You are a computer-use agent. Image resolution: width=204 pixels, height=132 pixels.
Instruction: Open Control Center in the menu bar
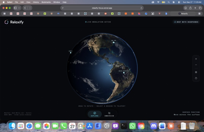[179, 2]
